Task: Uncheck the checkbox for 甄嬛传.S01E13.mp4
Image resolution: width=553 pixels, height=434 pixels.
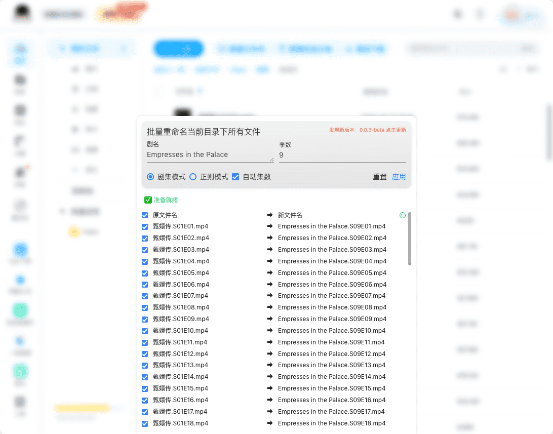Action: click(145, 366)
